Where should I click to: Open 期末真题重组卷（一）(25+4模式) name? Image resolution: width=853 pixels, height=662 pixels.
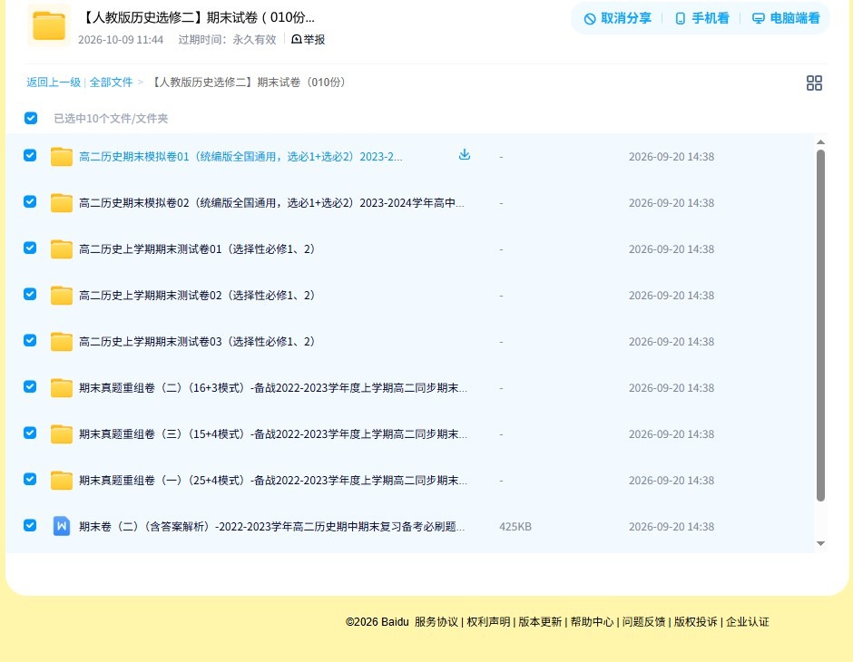coord(273,480)
